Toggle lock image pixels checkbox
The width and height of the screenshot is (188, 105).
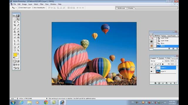158,64
